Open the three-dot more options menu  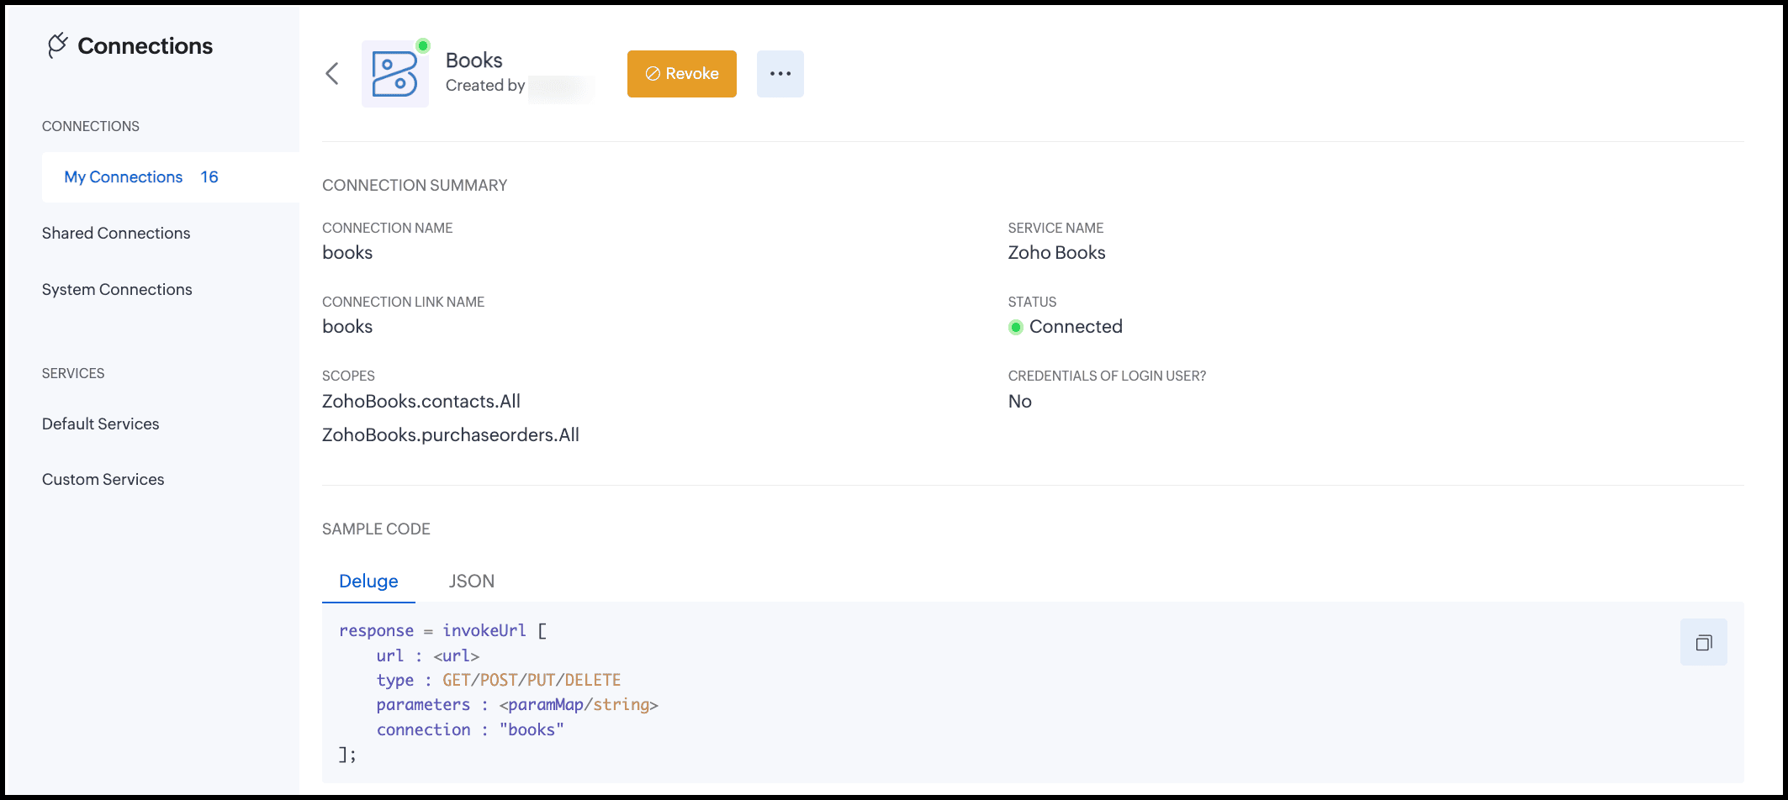click(x=780, y=74)
